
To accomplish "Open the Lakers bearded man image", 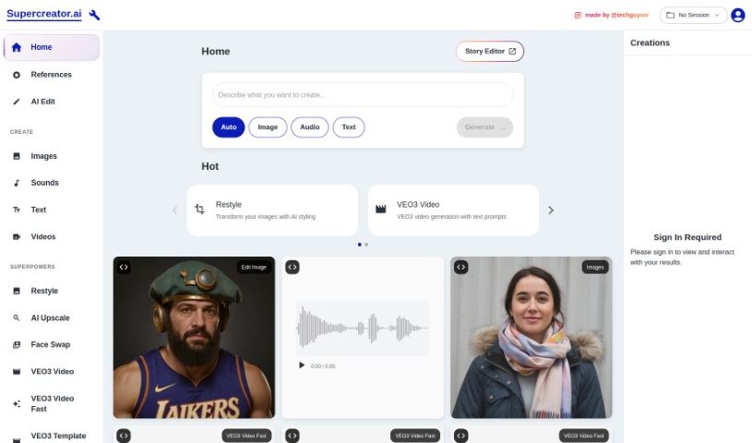I will 195,338.
